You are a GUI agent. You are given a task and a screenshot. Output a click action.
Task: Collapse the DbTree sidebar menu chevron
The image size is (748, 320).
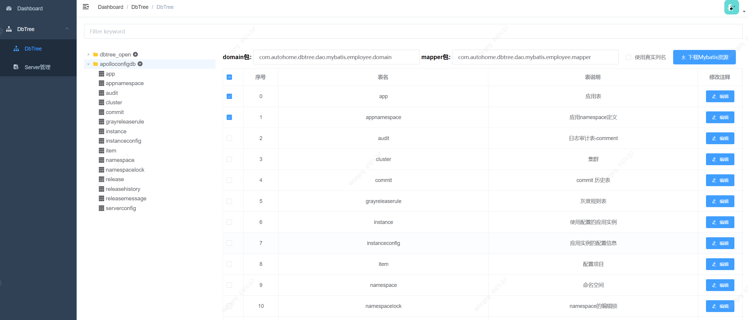point(67,29)
